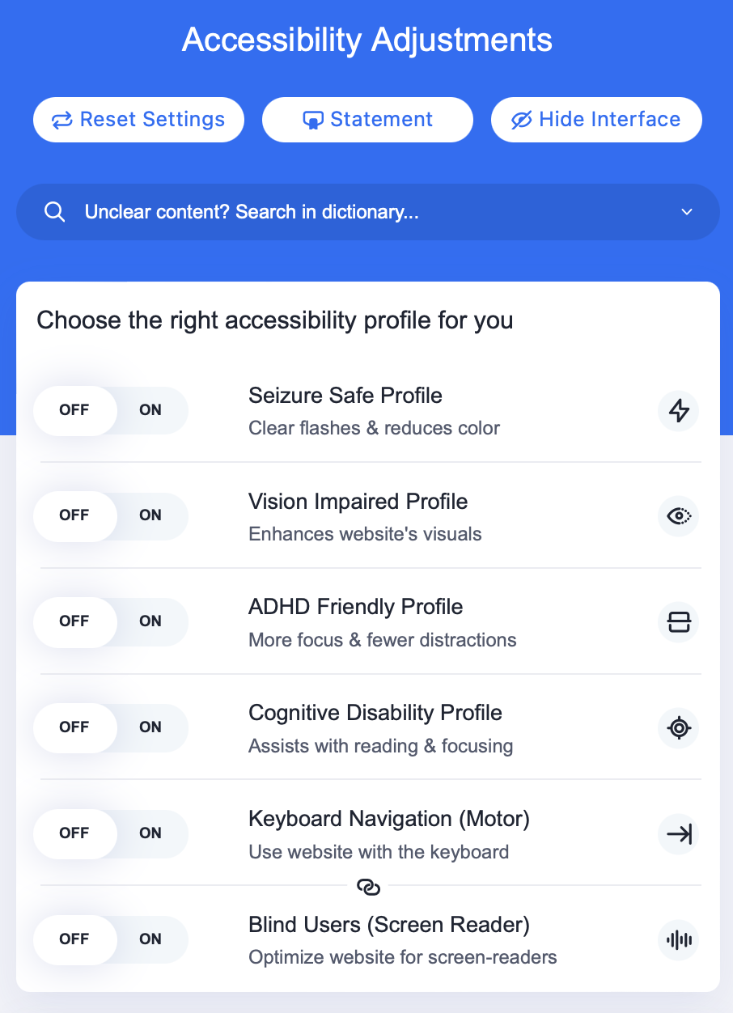Click the Reset Settings button

click(x=138, y=120)
